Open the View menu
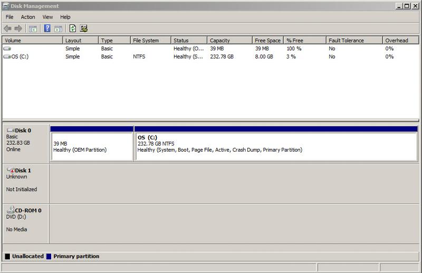422x273 pixels. coord(47,17)
